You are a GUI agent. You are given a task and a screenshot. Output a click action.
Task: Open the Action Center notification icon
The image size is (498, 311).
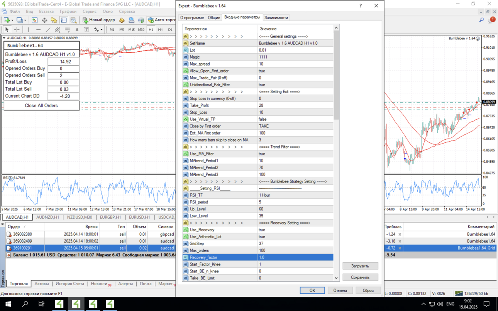point(487,304)
